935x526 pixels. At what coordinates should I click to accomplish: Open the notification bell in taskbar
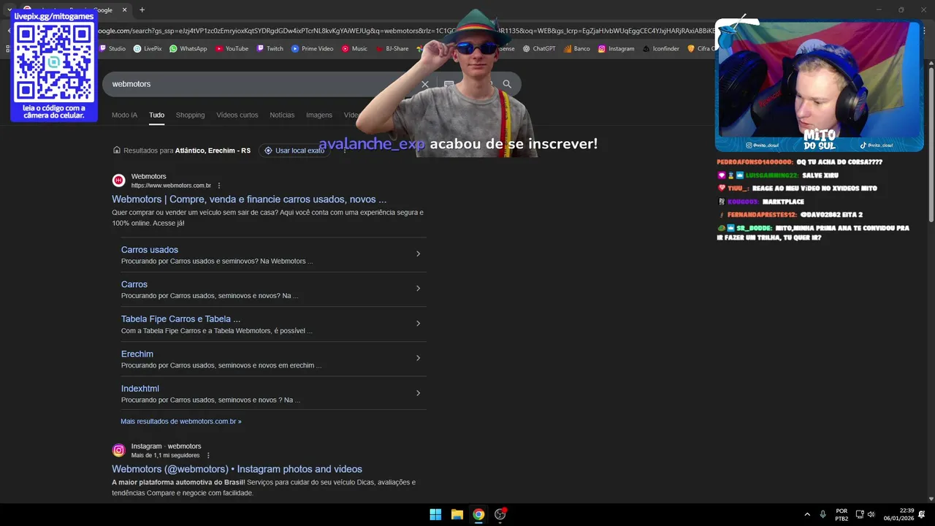[922, 514]
